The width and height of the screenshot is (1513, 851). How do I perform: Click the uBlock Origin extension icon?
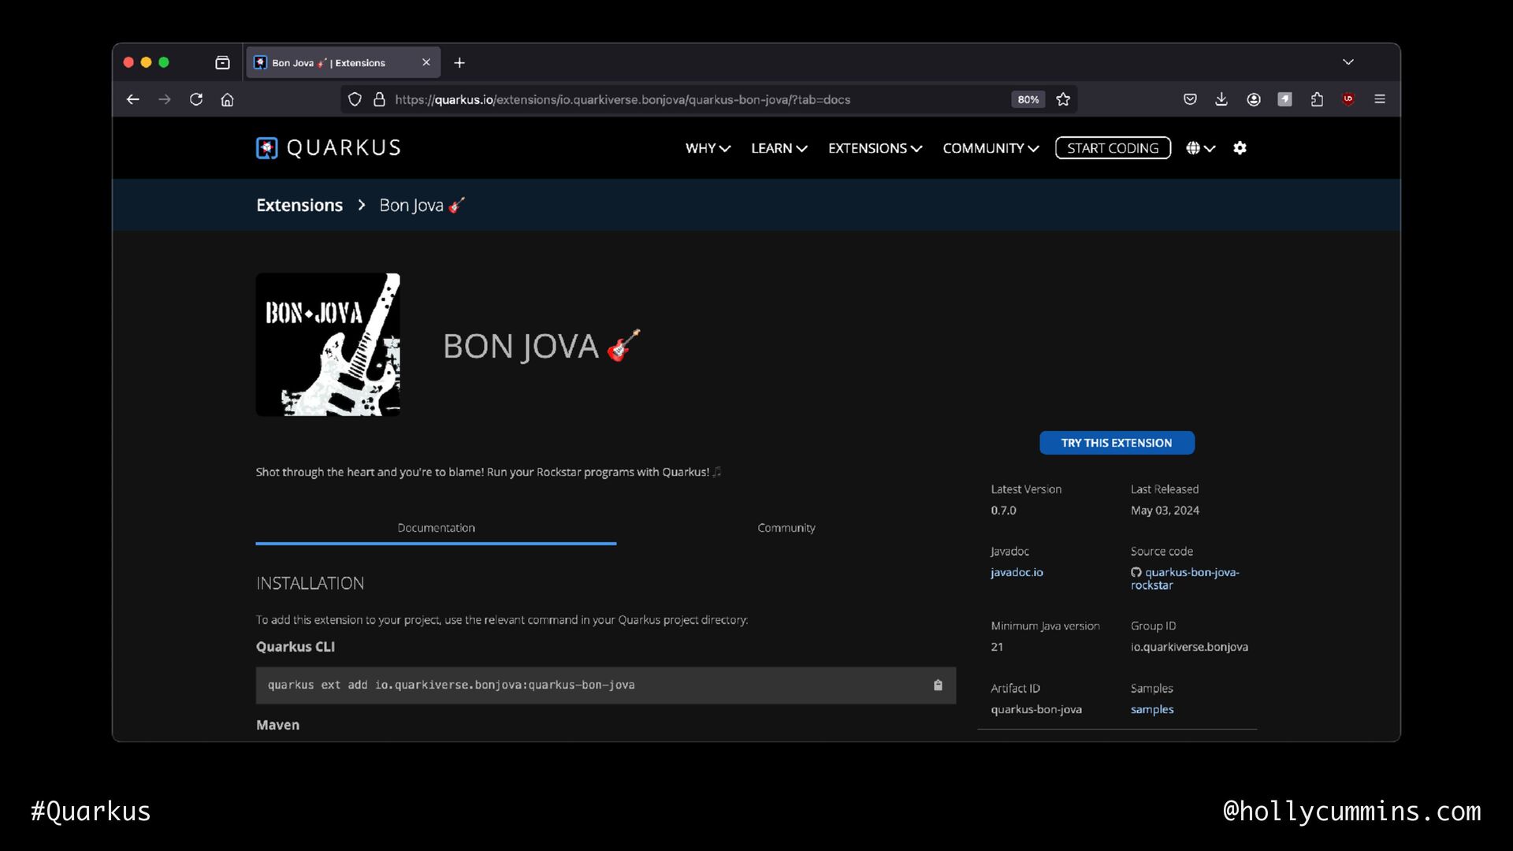click(x=1348, y=99)
